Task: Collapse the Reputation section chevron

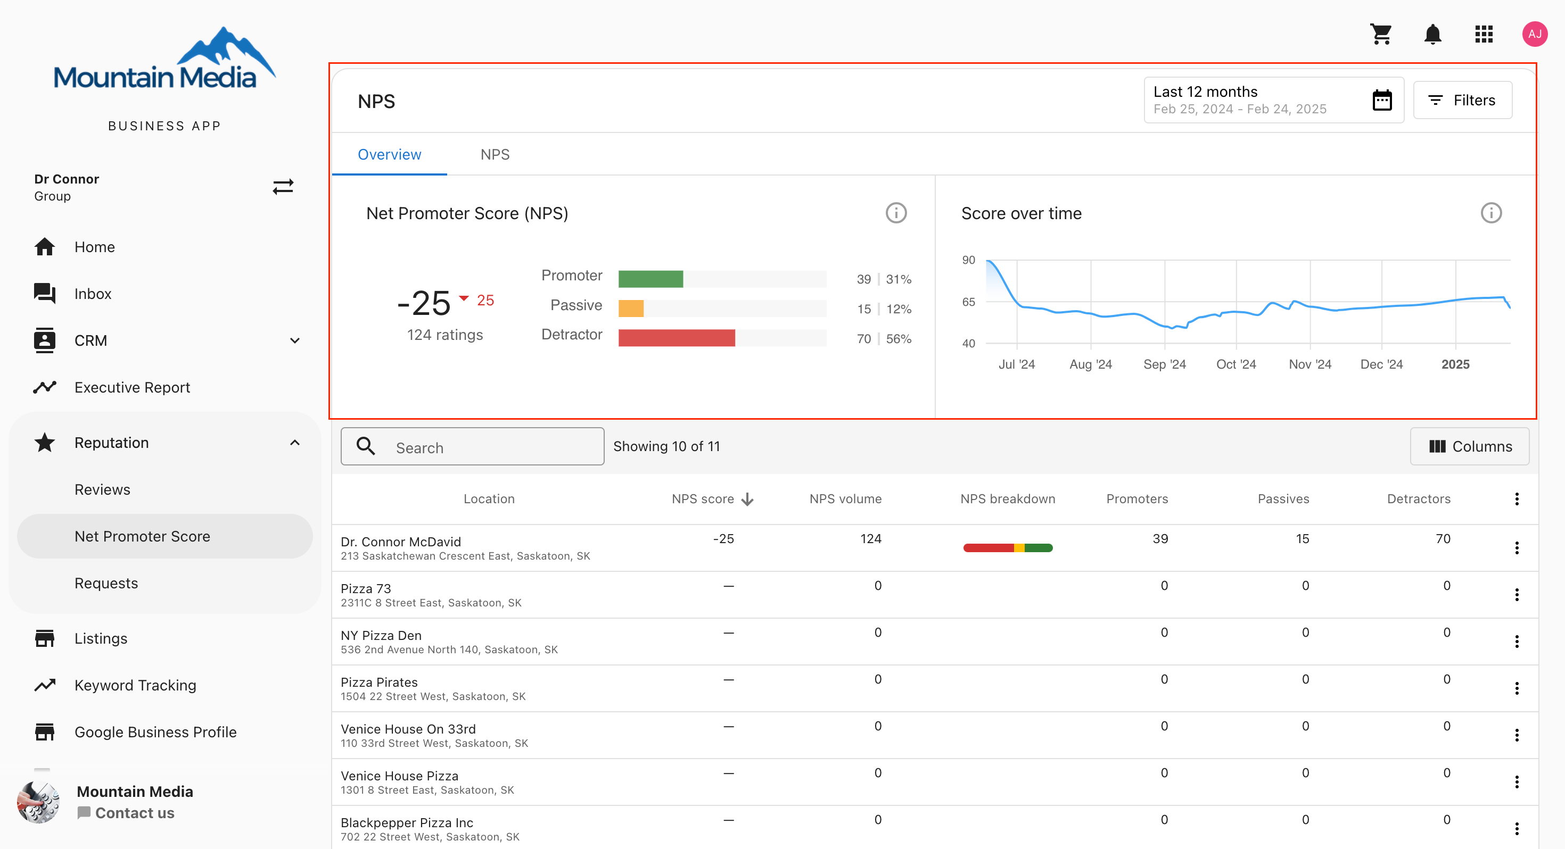Action: pos(295,443)
